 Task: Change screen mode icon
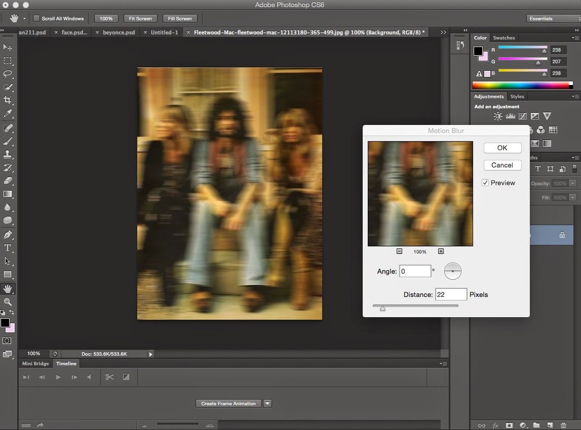click(7, 354)
